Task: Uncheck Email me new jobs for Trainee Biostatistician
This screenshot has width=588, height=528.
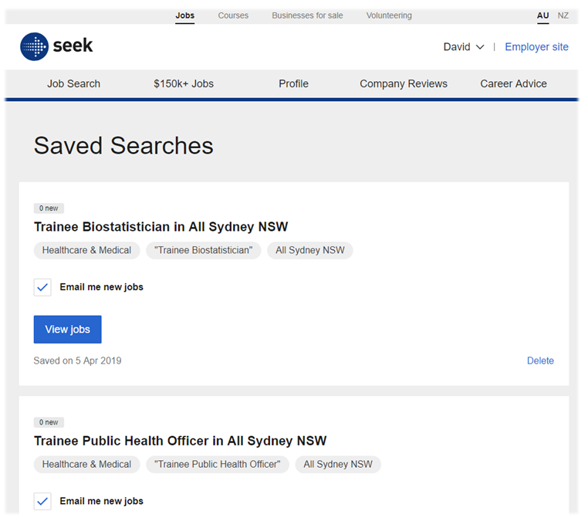Action: click(x=42, y=287)
